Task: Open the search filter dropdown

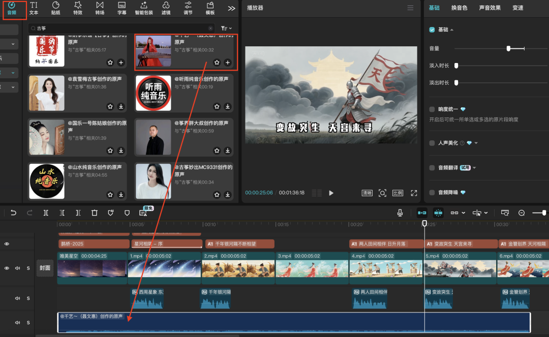Action: click(x=227, y=28)
